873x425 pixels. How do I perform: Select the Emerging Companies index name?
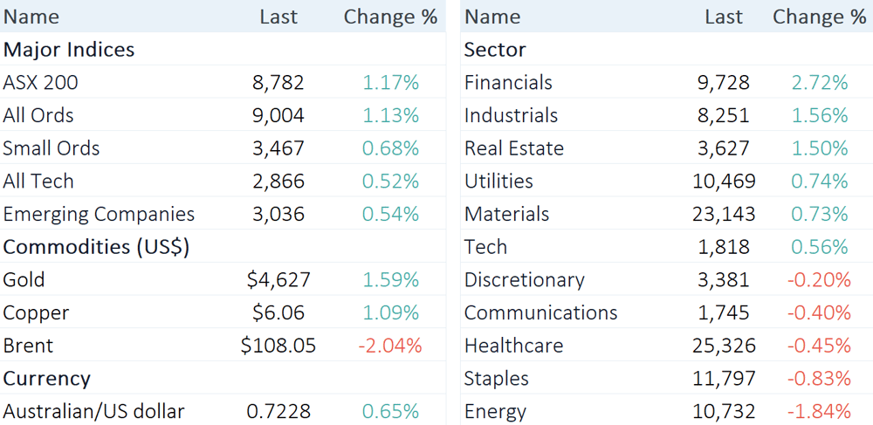[100, 214]
